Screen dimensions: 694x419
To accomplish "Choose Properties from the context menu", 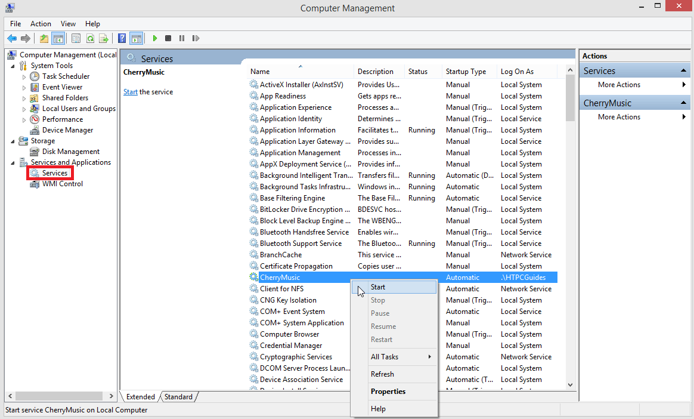I will tap(388, 392).
